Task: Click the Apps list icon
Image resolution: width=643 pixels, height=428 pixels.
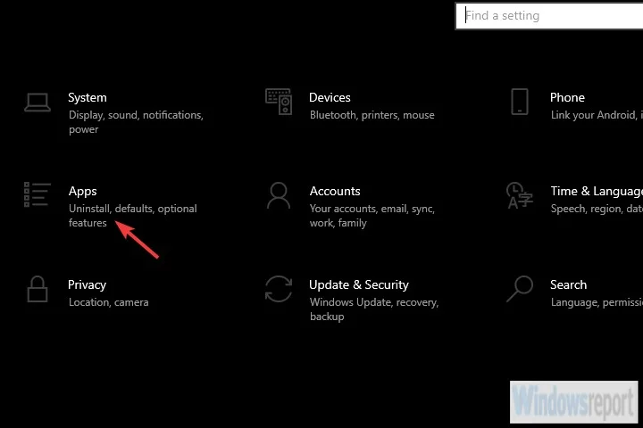Action: tap(38, 194)
